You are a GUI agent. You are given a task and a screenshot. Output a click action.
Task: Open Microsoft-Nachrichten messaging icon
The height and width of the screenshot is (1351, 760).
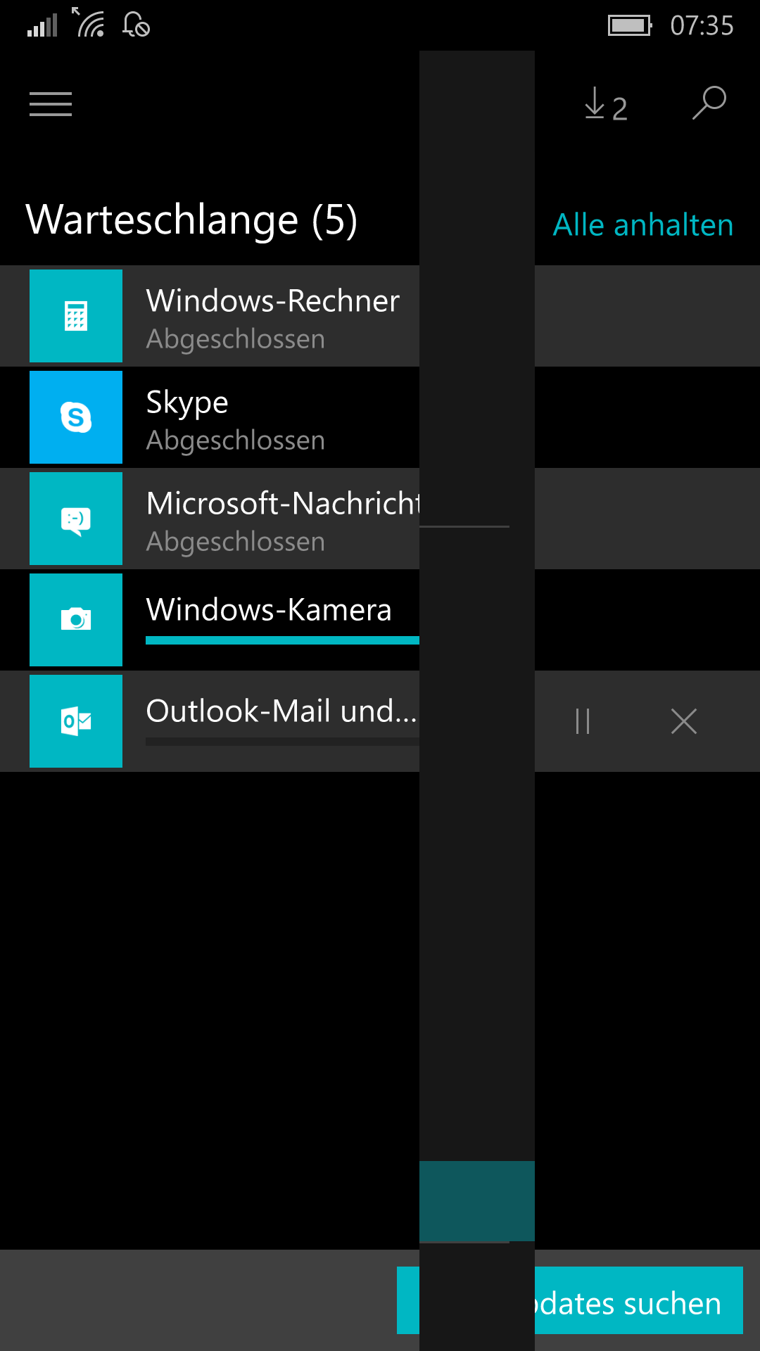coord(76,519)
